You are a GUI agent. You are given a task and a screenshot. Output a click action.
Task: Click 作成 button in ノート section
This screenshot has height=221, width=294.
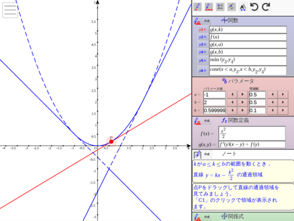point(207,154)
